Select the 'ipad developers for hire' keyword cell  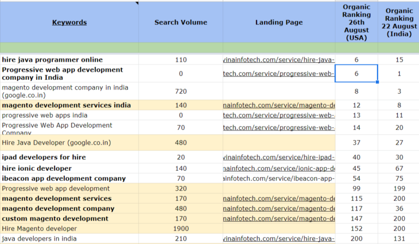(69, 157)
